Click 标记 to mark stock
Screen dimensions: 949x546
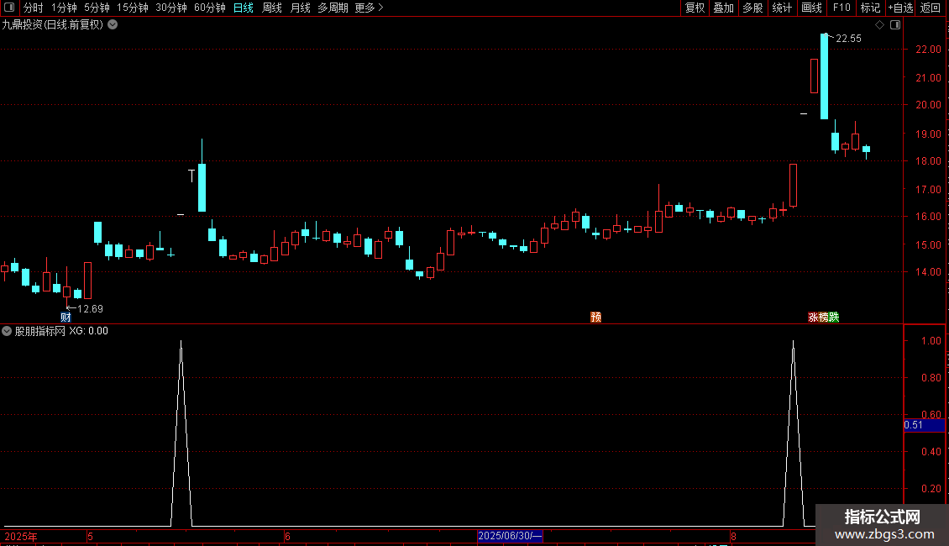coord(870,8)
